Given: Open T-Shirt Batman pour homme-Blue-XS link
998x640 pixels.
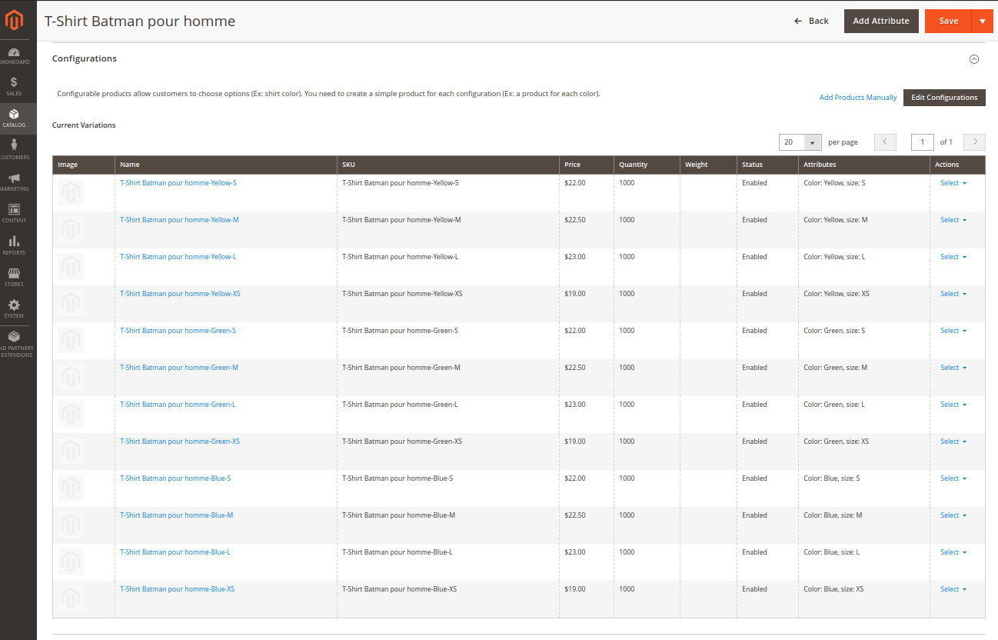Looking at the screenshot, I should pos(177,589).
